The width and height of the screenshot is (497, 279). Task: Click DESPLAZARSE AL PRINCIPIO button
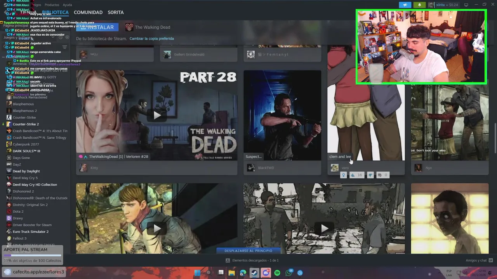[248, 251]
